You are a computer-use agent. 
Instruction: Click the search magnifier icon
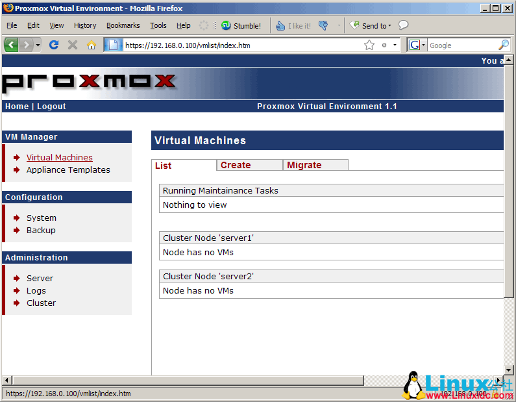pyautogui.click(x=504, y=45)
